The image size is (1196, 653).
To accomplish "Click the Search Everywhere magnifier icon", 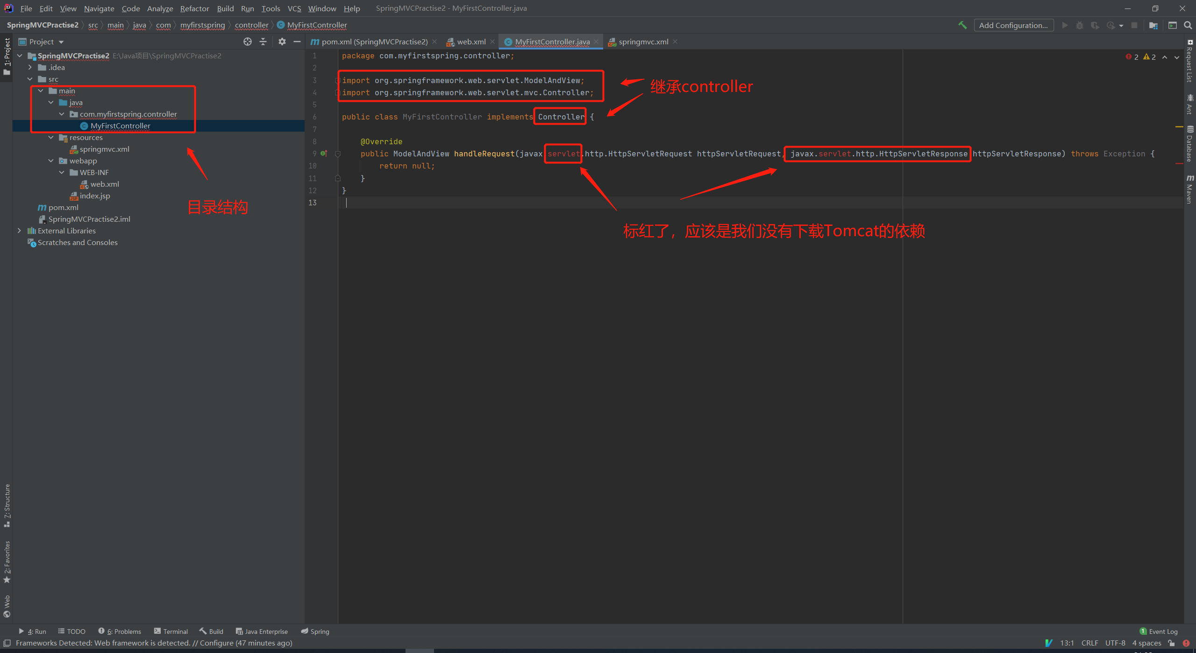I will coord(1188,25).
